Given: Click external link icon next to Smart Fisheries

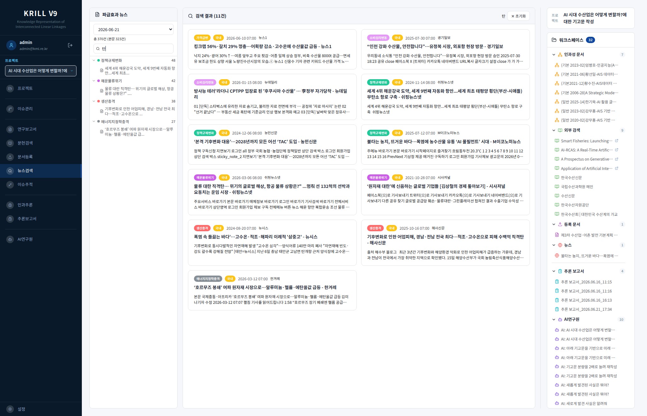Looking at the screenshot, I should click(616, 141).
